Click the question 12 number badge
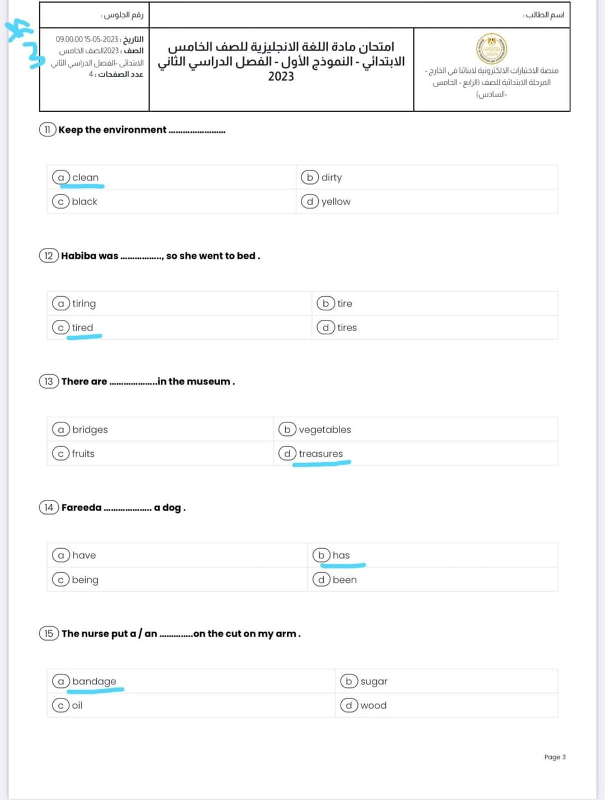605x800 pixels. tap(48, 256)
